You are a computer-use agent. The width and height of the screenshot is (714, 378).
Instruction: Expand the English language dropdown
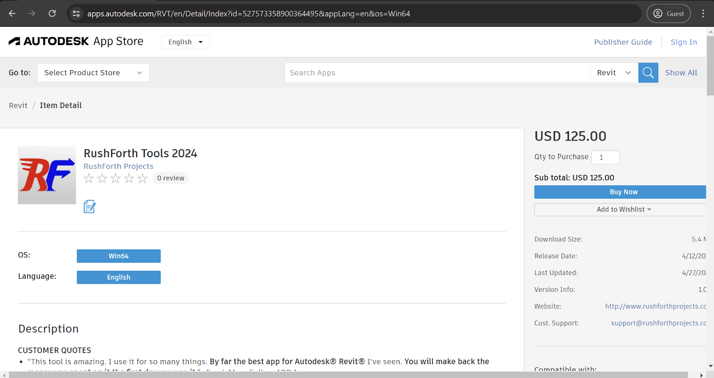tap(185, 42)
